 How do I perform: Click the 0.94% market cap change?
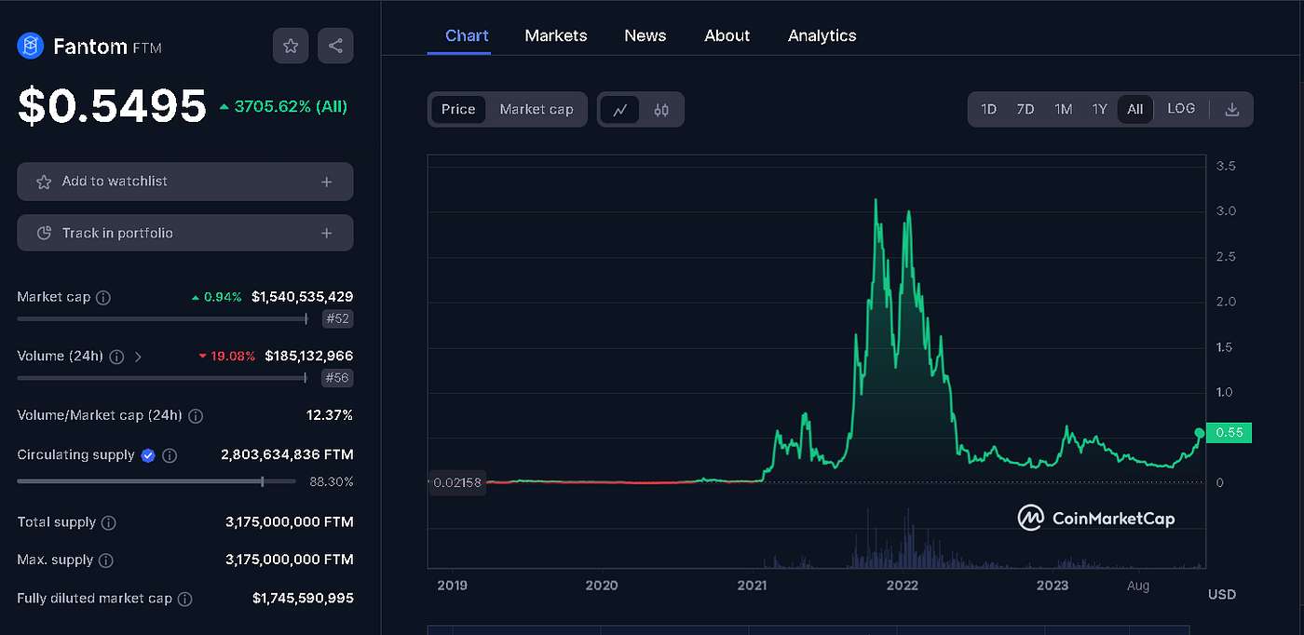tap(223, 297)
